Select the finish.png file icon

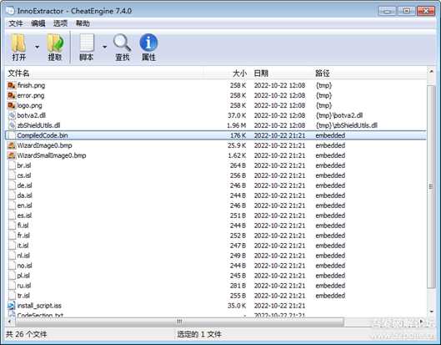(12, 85)
